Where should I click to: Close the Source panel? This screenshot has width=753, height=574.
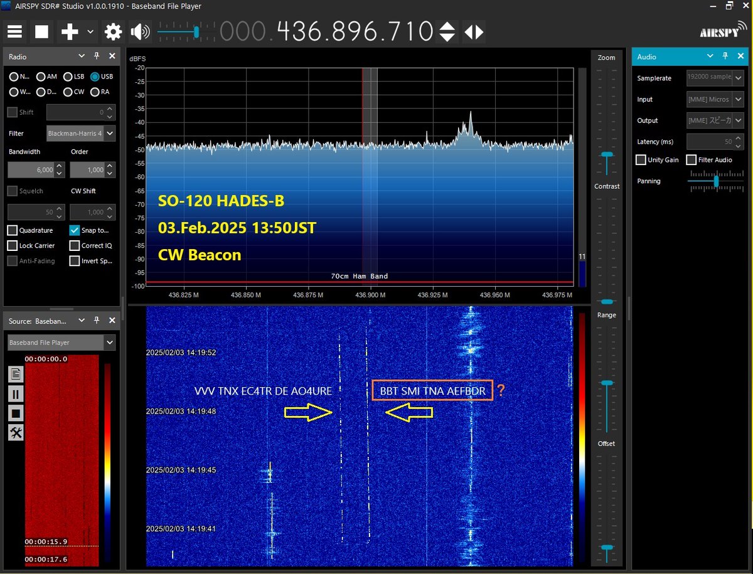(x=112, y=321)
